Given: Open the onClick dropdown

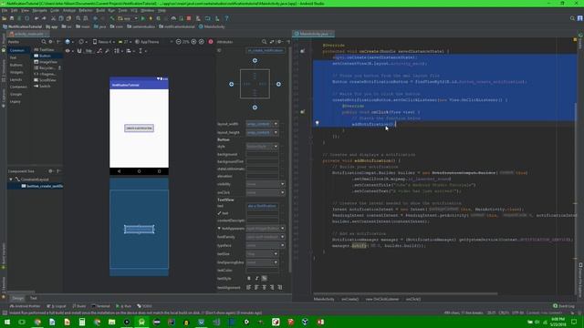Looking at the screenshot, I should point(282,192).
